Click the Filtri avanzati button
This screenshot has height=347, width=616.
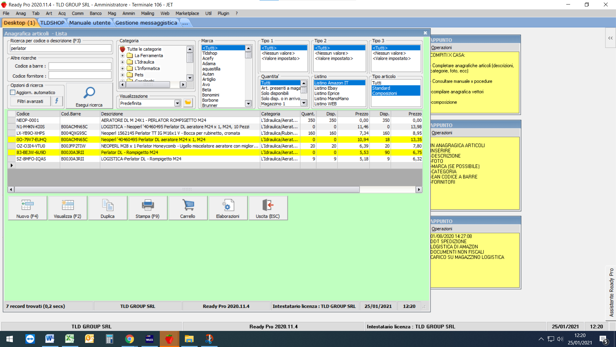coord(30,101)
